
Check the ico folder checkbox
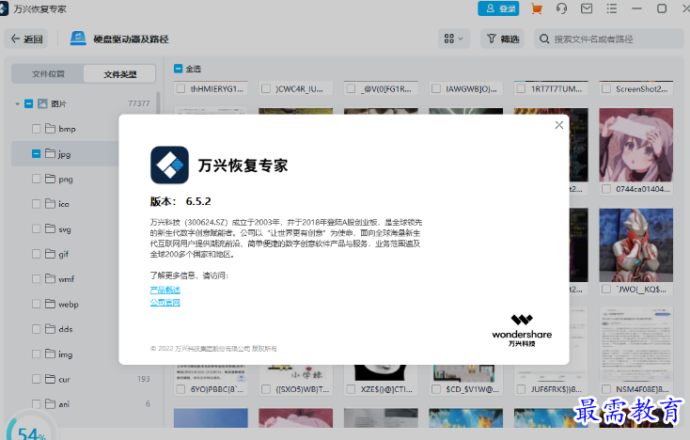[36, 204]
